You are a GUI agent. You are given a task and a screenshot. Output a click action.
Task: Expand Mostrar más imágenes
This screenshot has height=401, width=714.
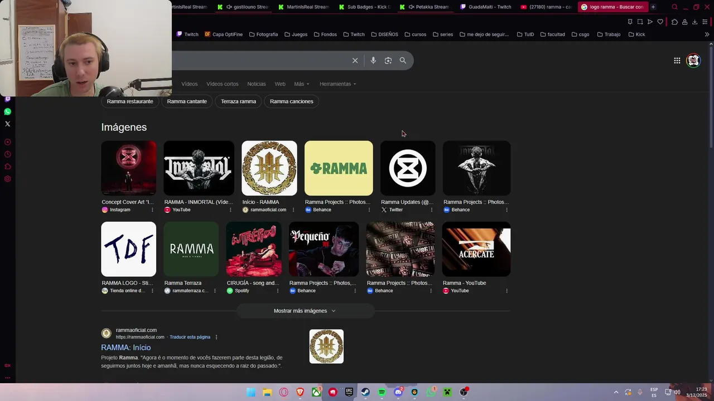[x=305, y=311]
